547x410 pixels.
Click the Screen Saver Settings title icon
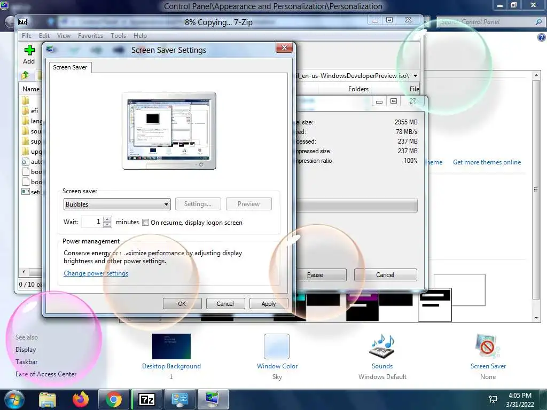click(50, 49)
